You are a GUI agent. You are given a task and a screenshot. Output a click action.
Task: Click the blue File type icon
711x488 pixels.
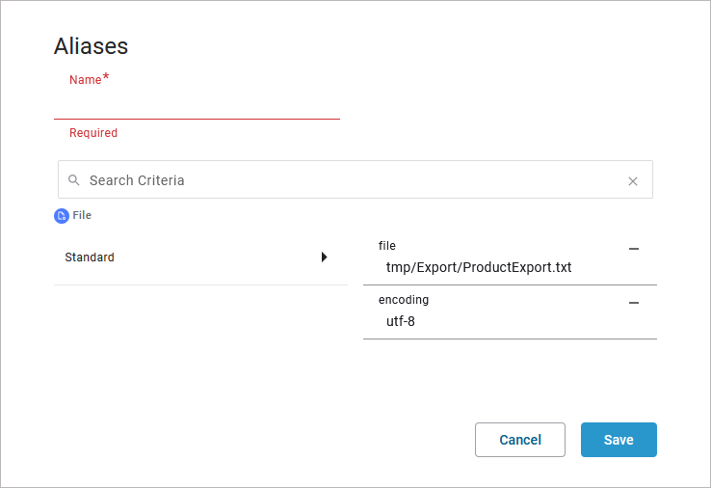pos(62,216)
